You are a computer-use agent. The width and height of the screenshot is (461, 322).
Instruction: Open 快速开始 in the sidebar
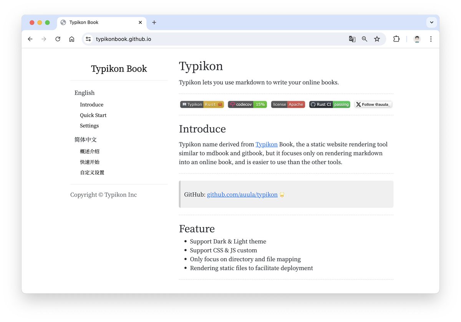point(90,162)
